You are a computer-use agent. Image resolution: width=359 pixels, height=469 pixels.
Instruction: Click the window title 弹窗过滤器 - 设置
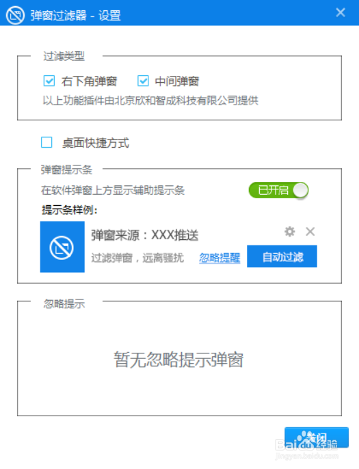pos(75,16)
